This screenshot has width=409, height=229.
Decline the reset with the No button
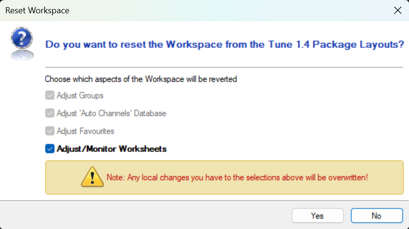pyautogui.click(x=376, y=216)
